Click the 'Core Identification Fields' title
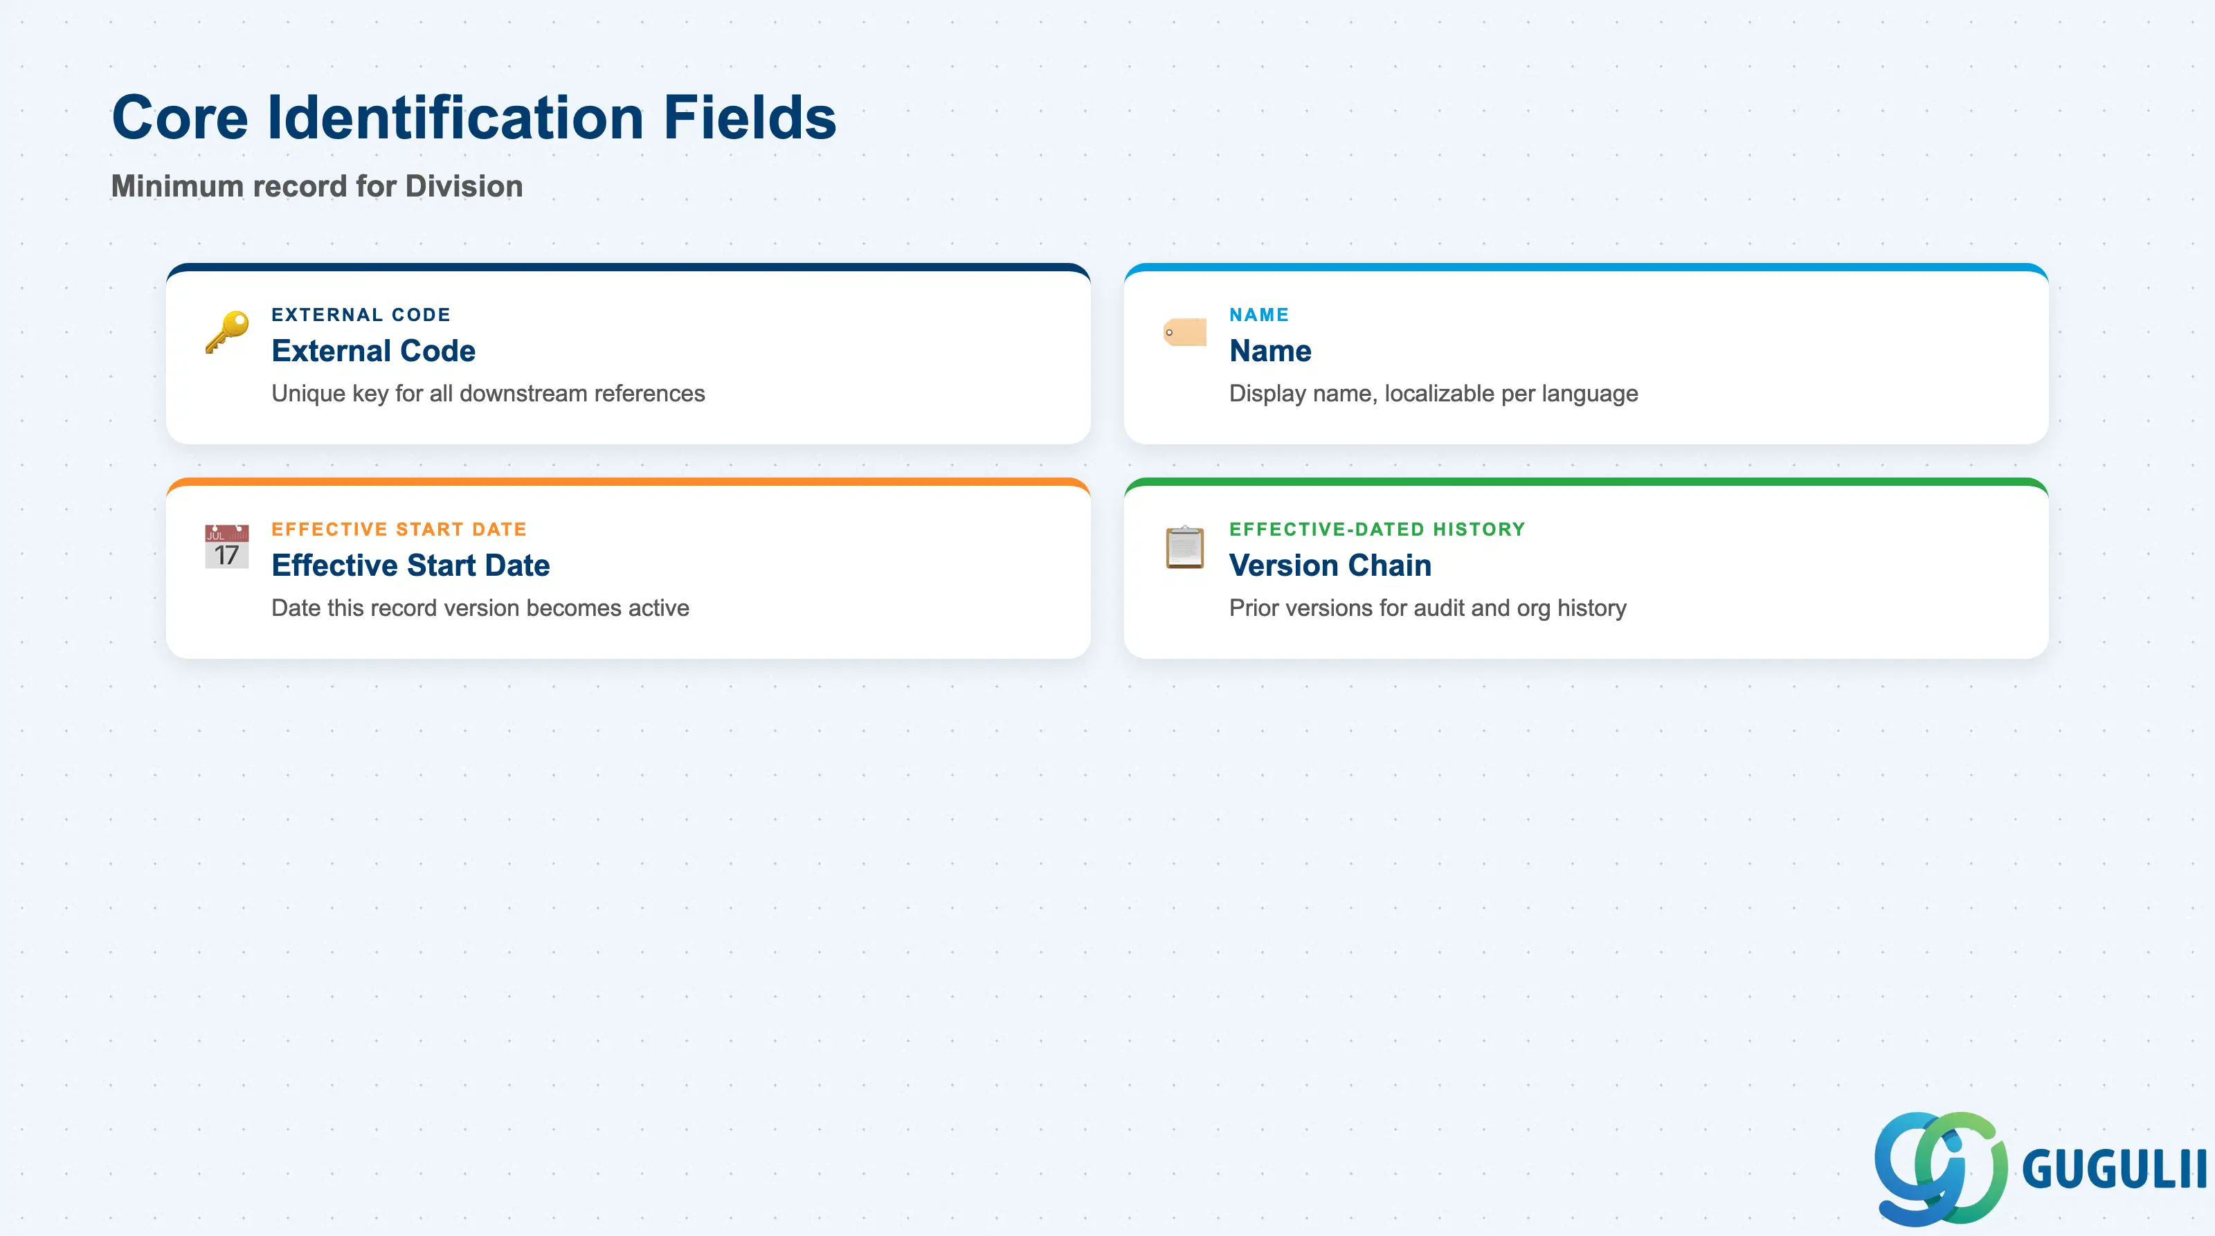The image size is (2215, 1236). click(473, 117)
